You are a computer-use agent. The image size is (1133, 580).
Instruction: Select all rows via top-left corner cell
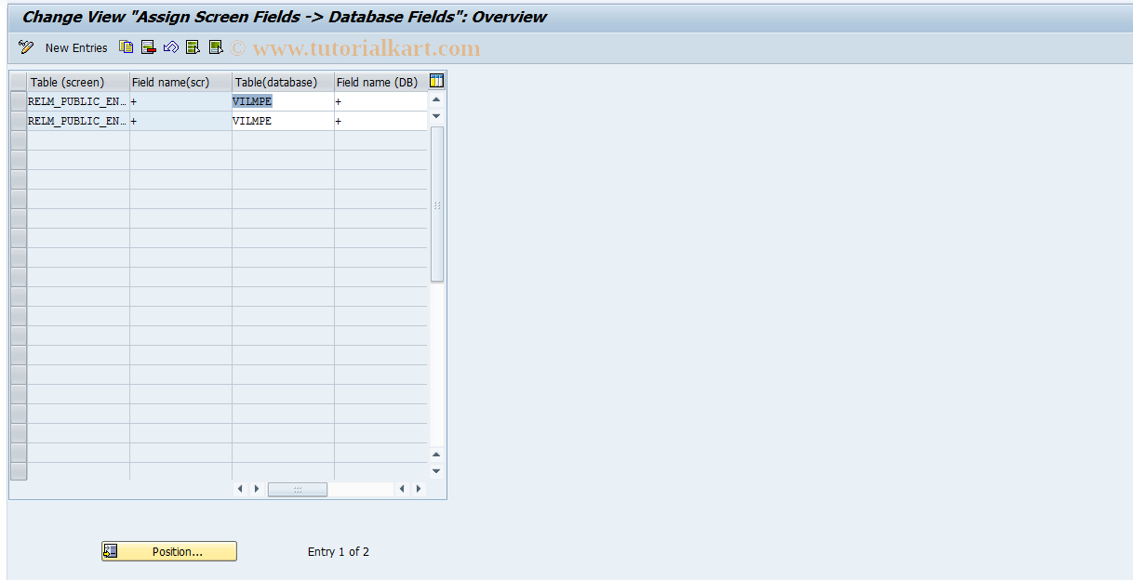coord(19,82)
